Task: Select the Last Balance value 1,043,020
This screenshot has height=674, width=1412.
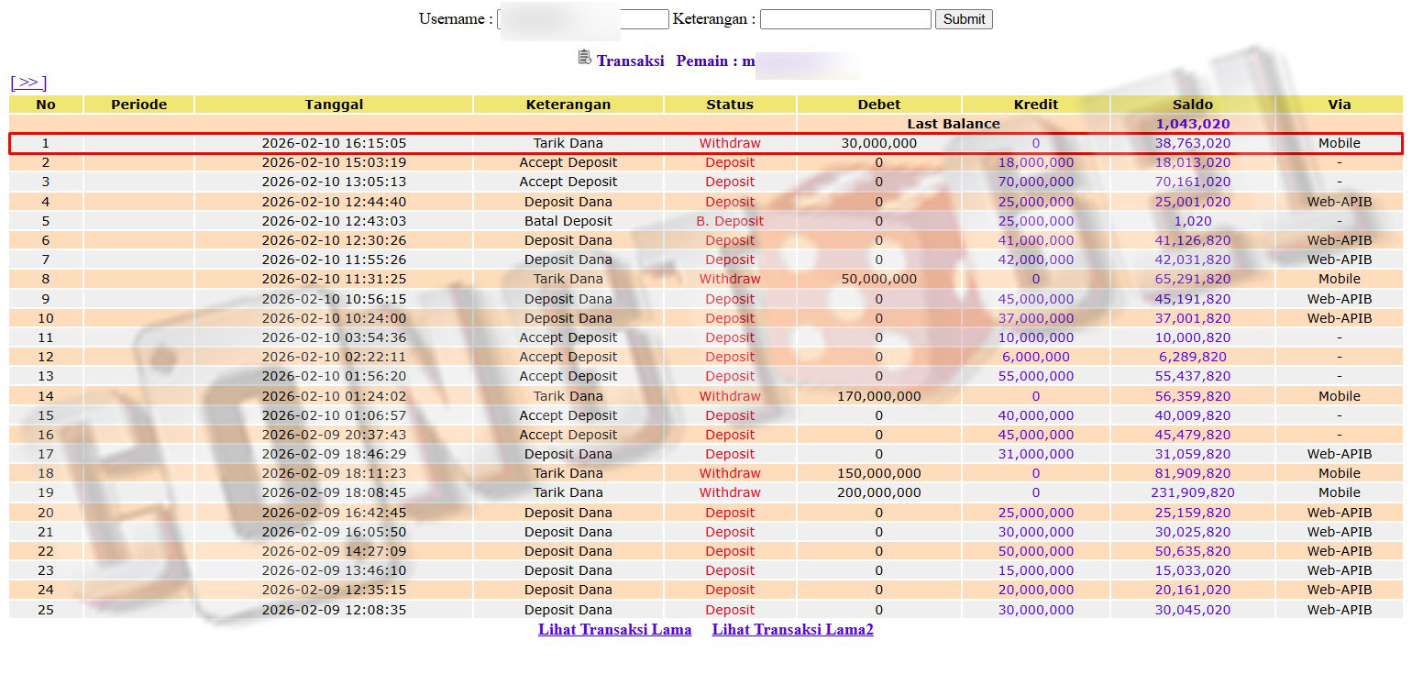Action: (x=1192, y=124)
